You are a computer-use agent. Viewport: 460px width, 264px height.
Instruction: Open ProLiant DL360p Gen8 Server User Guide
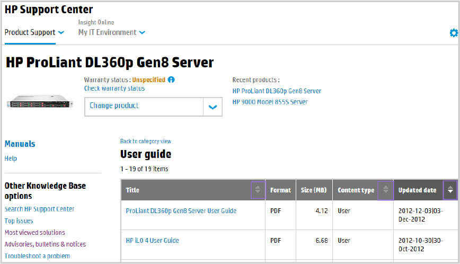tap(181, 211)
